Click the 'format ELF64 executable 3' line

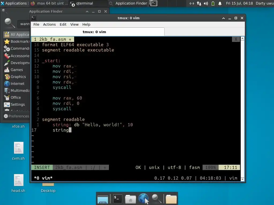75,45
